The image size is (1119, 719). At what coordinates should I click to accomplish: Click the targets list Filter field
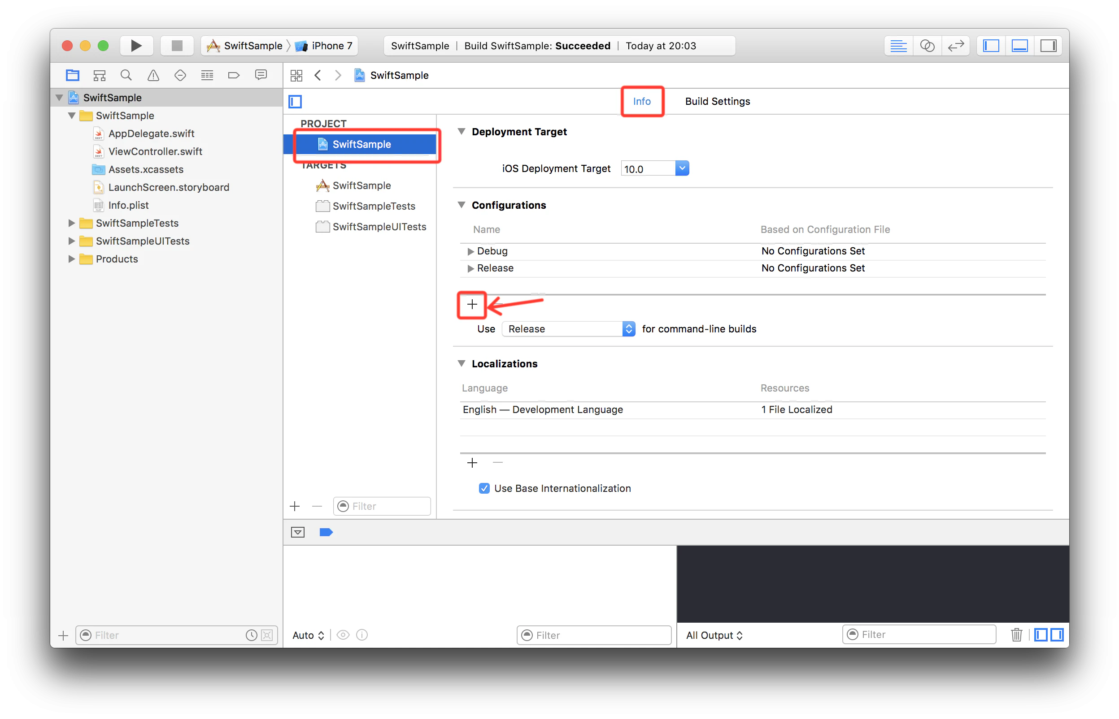tap(382, 506)
